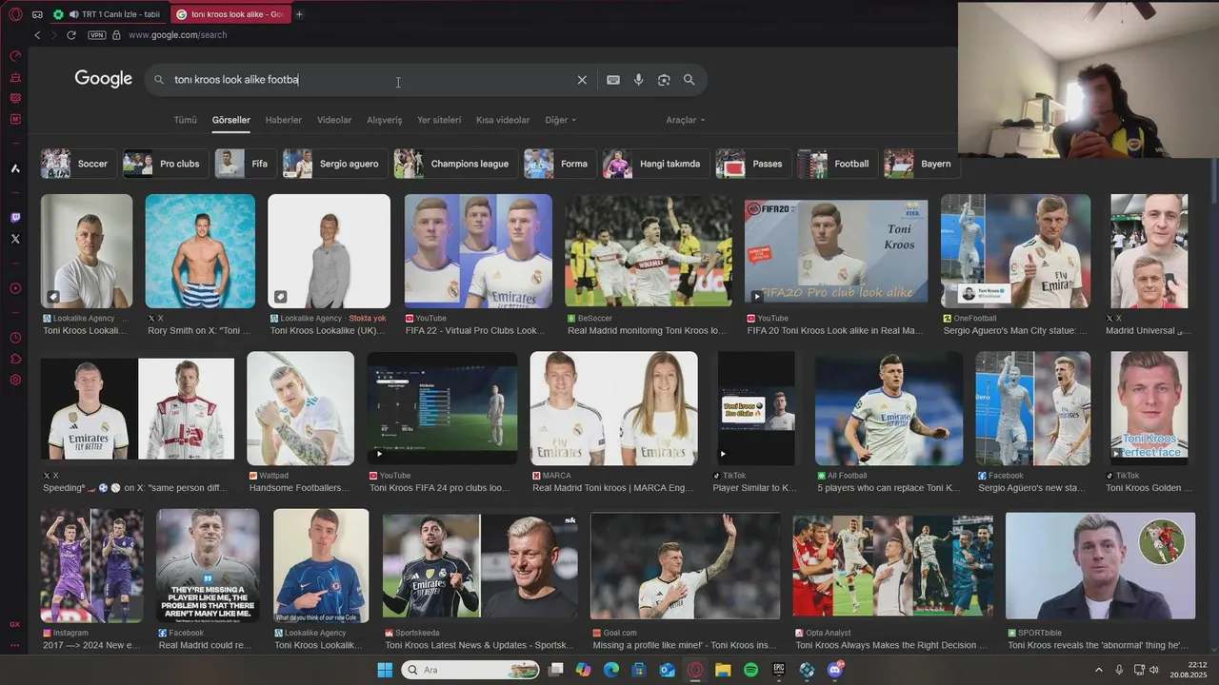1219x685 pixels.
Task: Start voice search with microphone icon
Action: (x=638, y=80)
